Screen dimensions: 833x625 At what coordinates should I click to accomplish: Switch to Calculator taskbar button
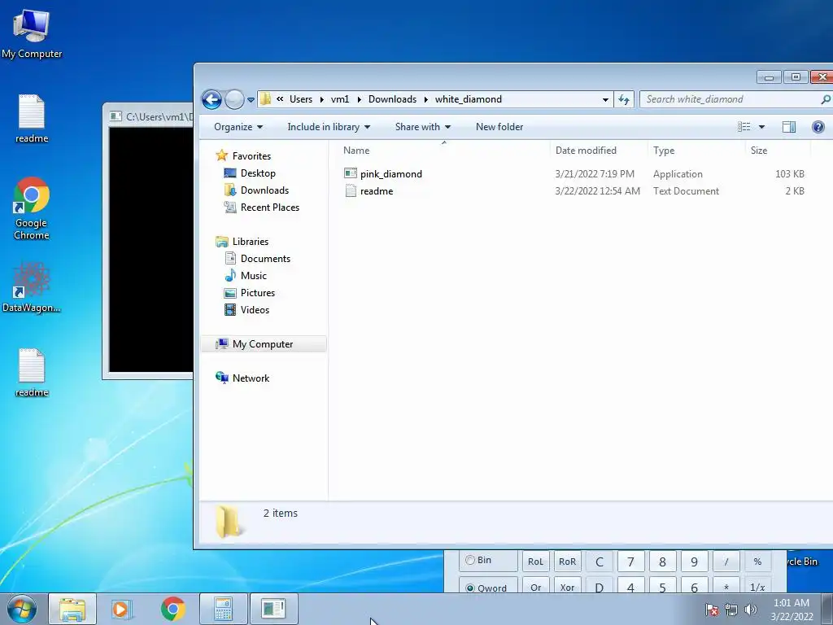[x=223, y=609]
